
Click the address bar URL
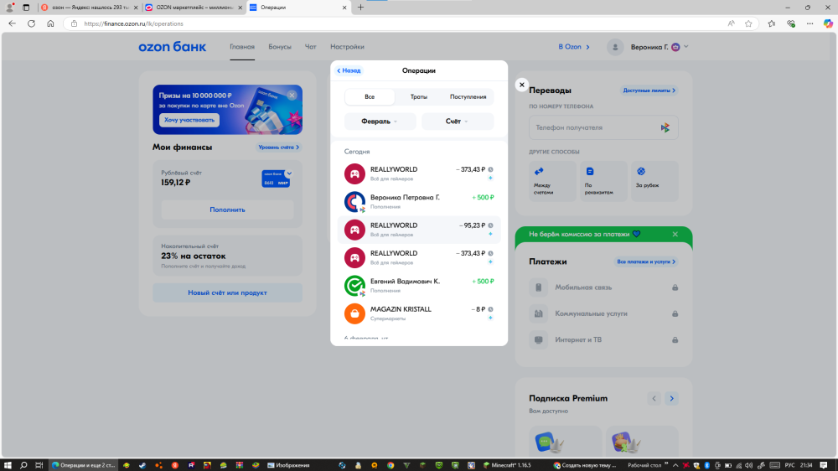[x=133, y=23]
